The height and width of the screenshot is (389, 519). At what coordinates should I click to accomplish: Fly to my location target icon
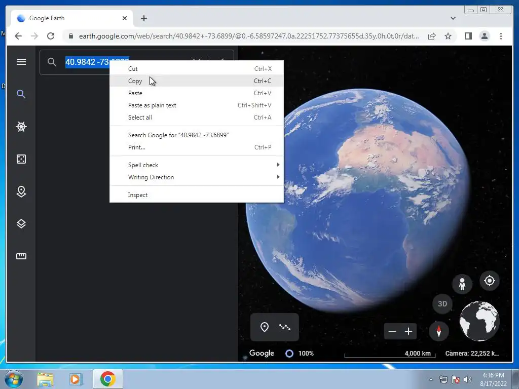coord(490,281)
